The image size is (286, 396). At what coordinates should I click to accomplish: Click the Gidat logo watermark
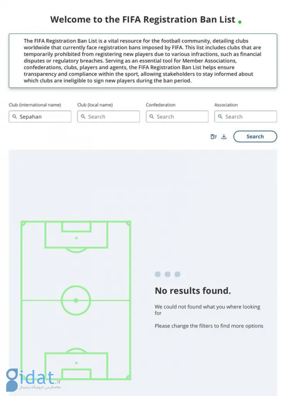pyautogui.click(x=34, y=380)
